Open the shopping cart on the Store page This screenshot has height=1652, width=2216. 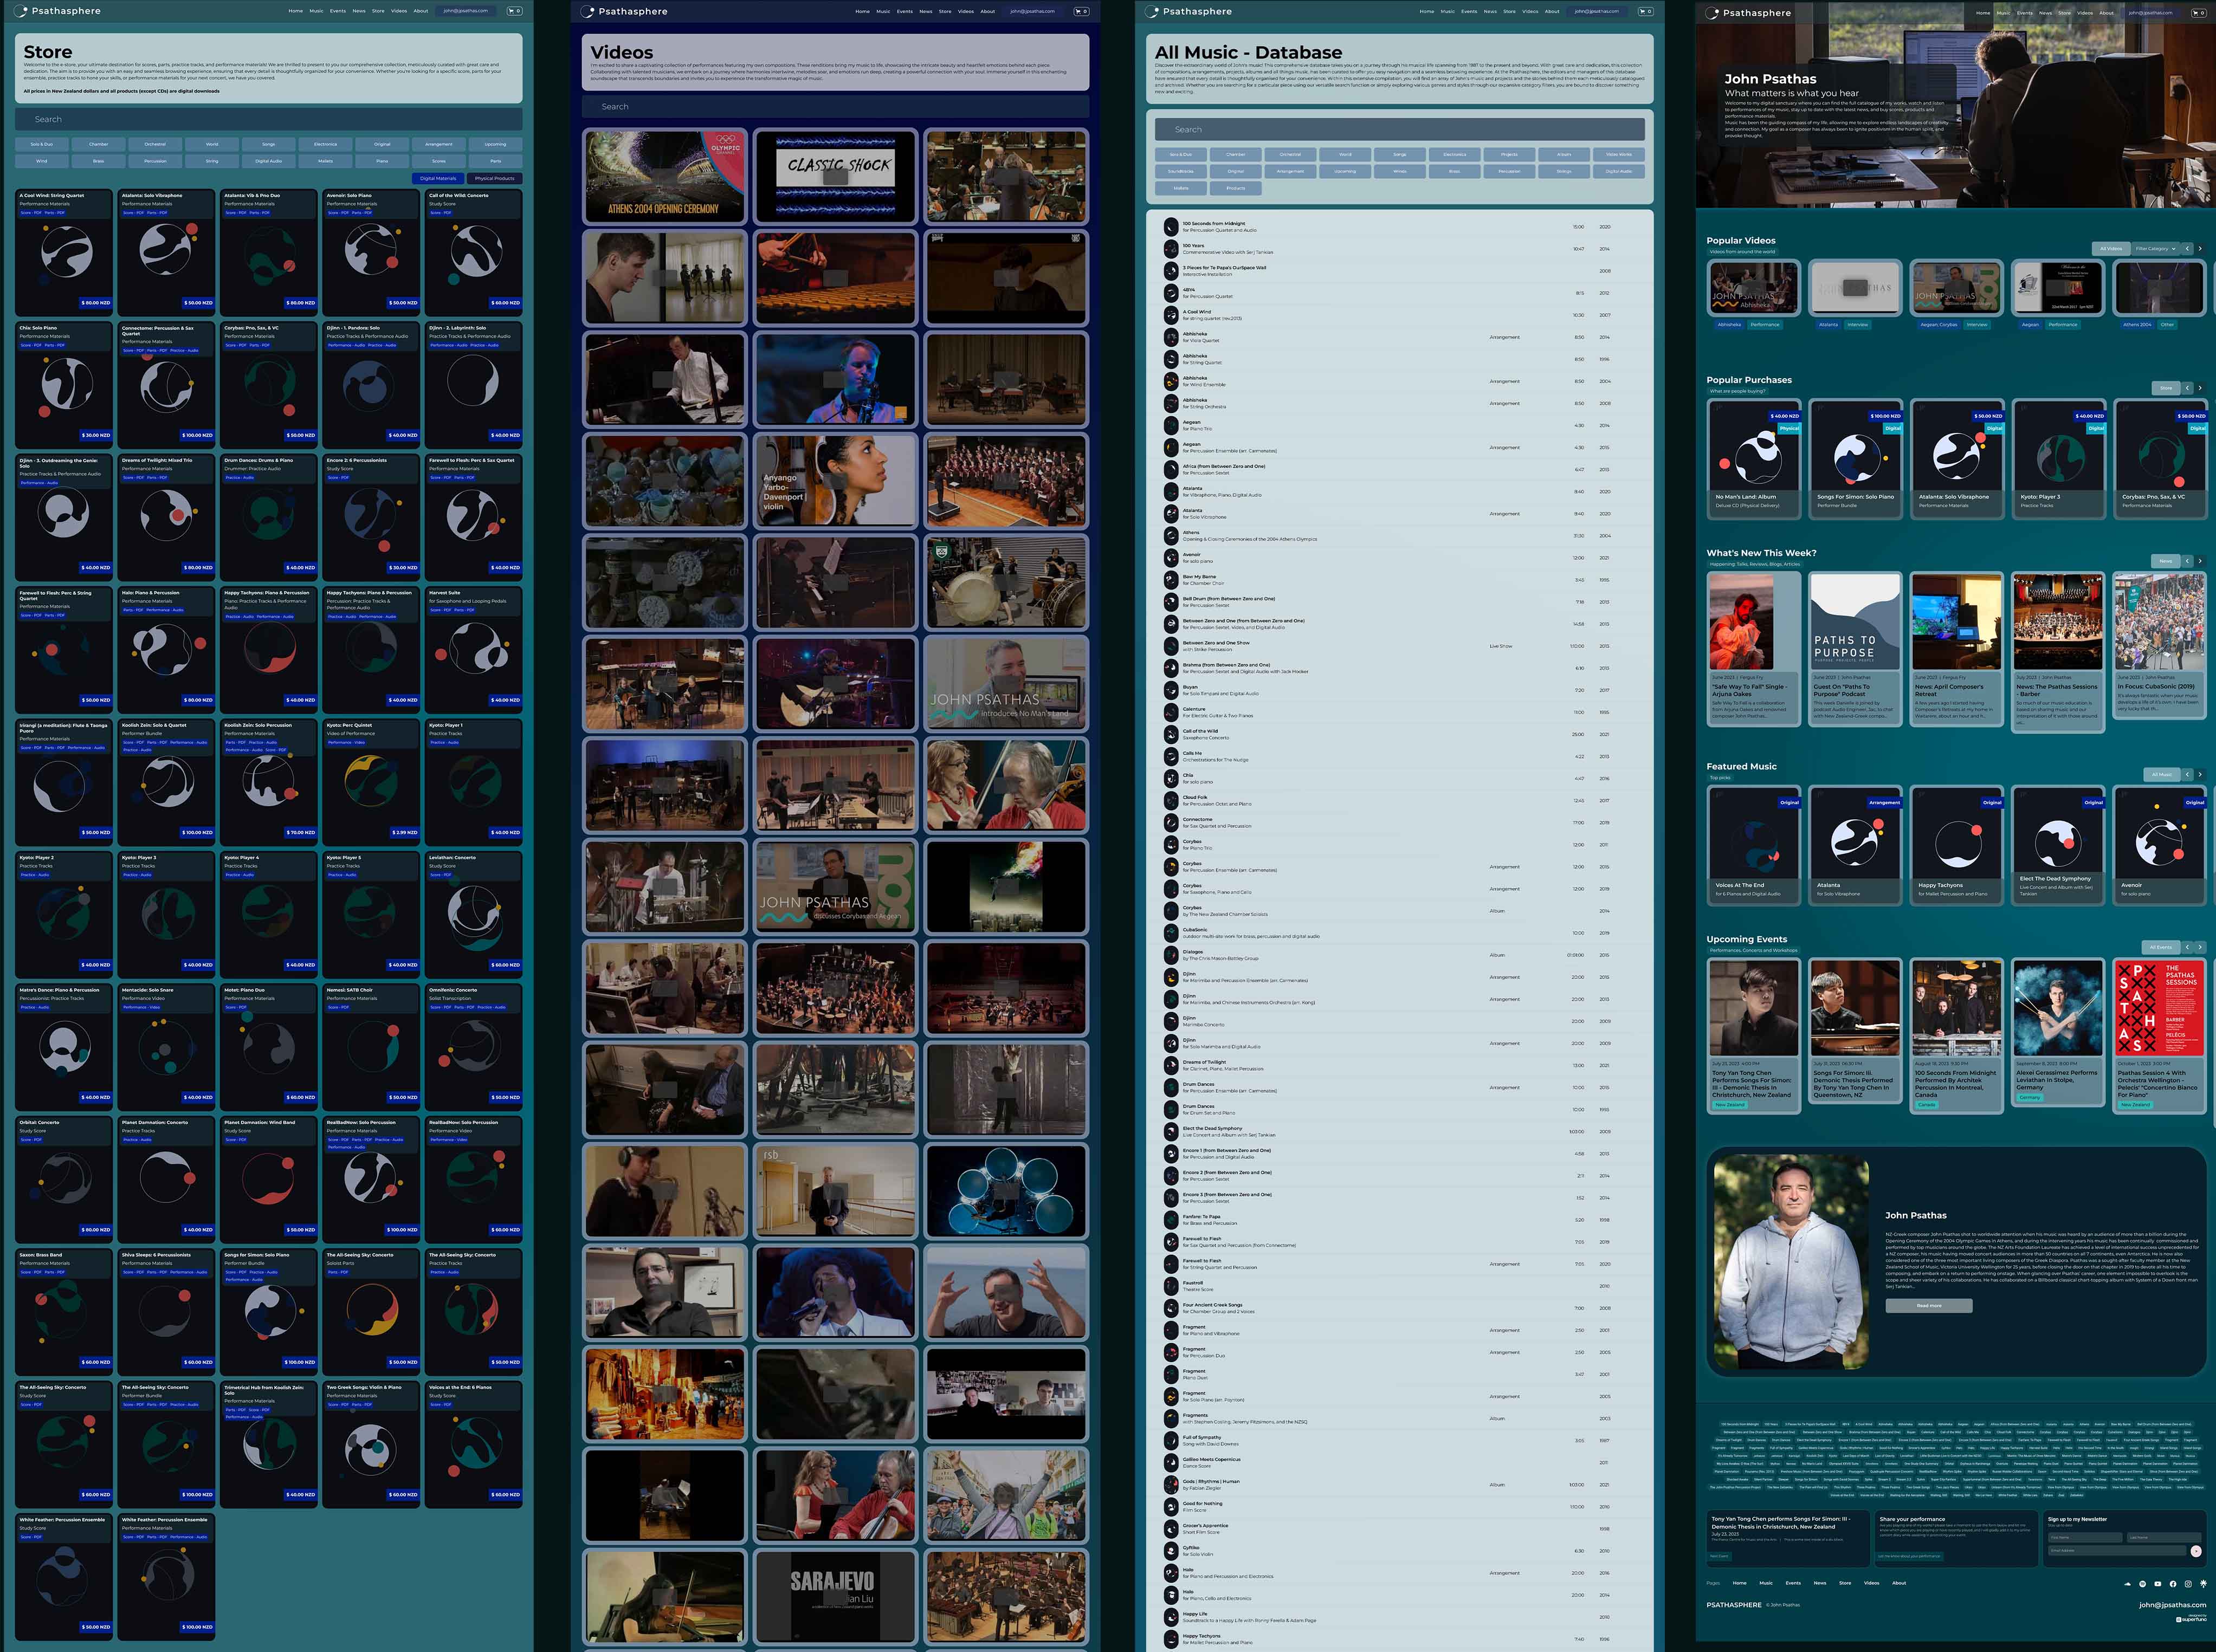[514, 11]
